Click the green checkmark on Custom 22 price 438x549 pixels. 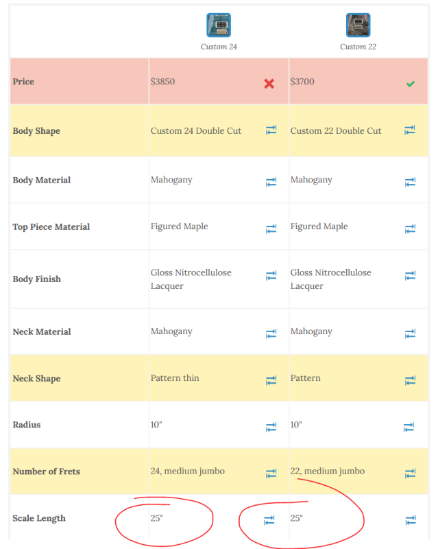pos(410,84)
